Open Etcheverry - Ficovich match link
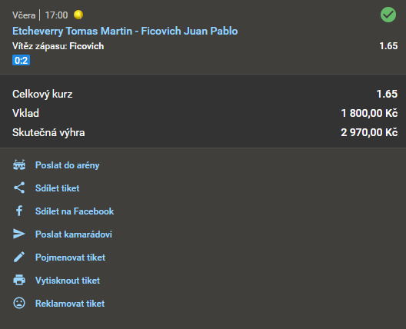 125,31
